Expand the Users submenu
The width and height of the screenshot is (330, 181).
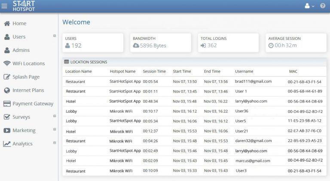tap(54, 36)
